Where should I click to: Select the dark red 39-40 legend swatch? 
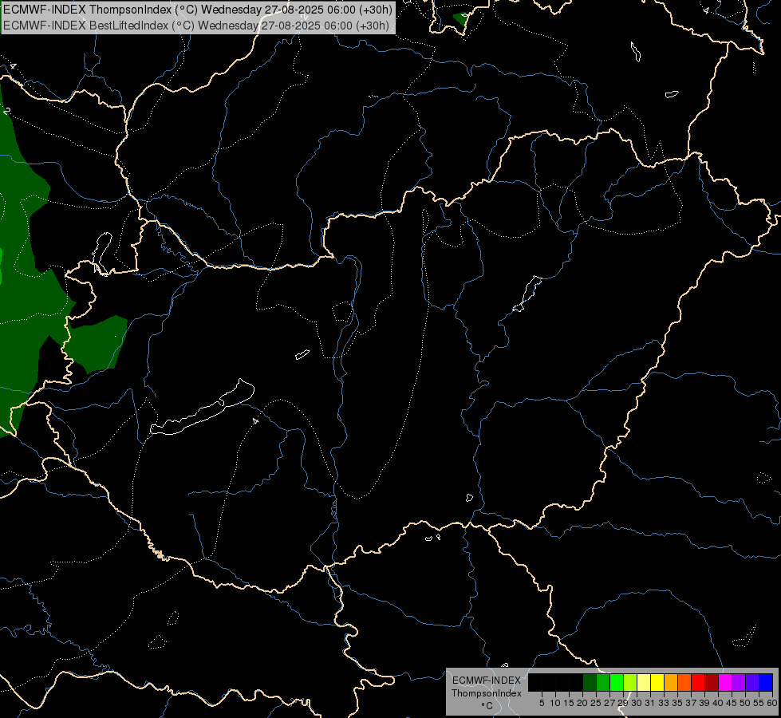pyautogui.click(x=712, y=682)
